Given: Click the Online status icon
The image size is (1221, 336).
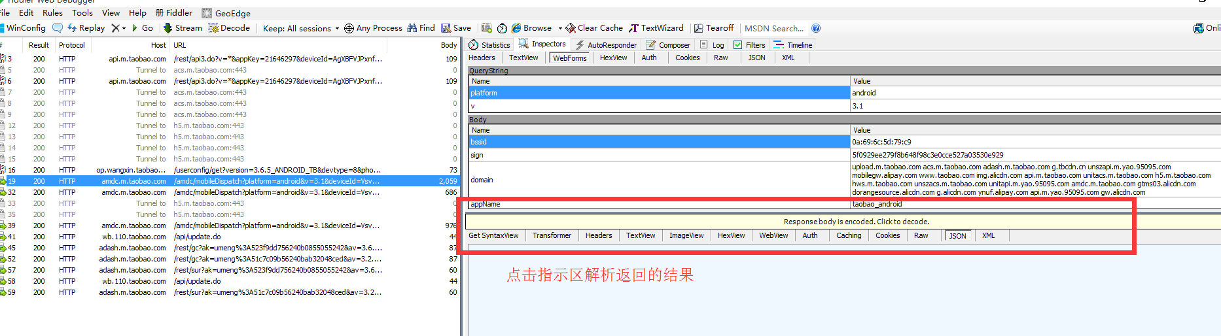Looking at the screenshot, I should 1207,28.
